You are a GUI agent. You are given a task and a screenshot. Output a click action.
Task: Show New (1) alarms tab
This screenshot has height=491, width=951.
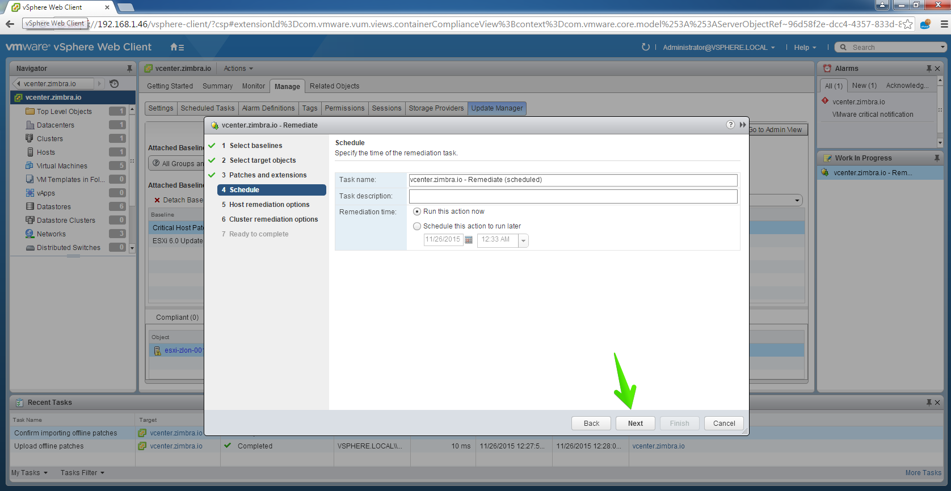pos(864,86)
